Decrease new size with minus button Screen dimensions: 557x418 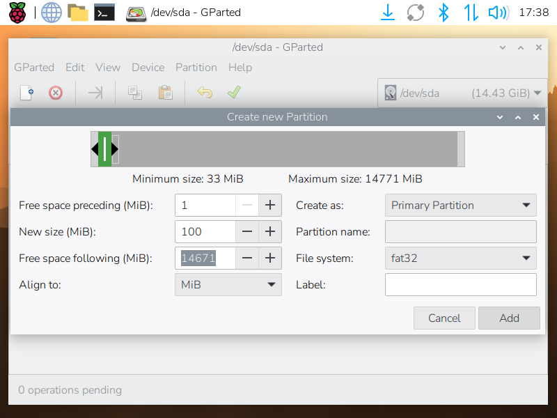point(247,232)
